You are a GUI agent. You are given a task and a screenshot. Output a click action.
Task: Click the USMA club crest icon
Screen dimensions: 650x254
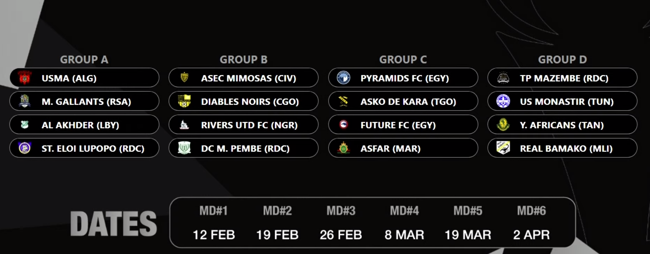pos(25,78)
